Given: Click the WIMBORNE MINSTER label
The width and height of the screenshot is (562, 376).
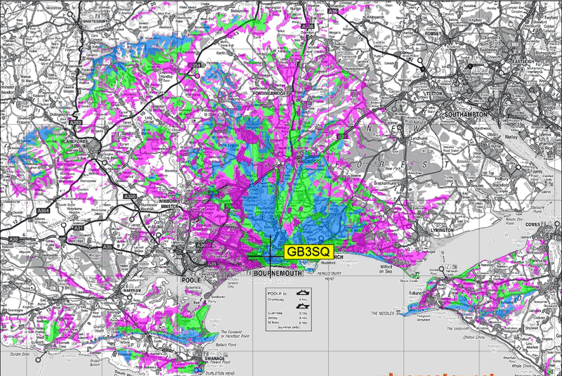Looking at the screenshot, I should click(x=169, y=204).
